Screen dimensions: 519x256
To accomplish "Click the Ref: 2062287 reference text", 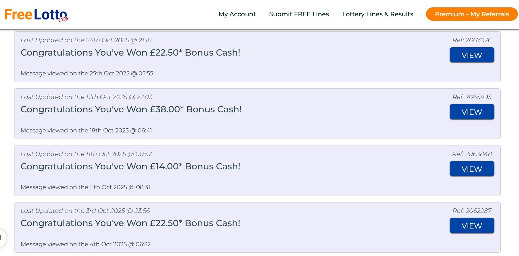I will (472, 211).
